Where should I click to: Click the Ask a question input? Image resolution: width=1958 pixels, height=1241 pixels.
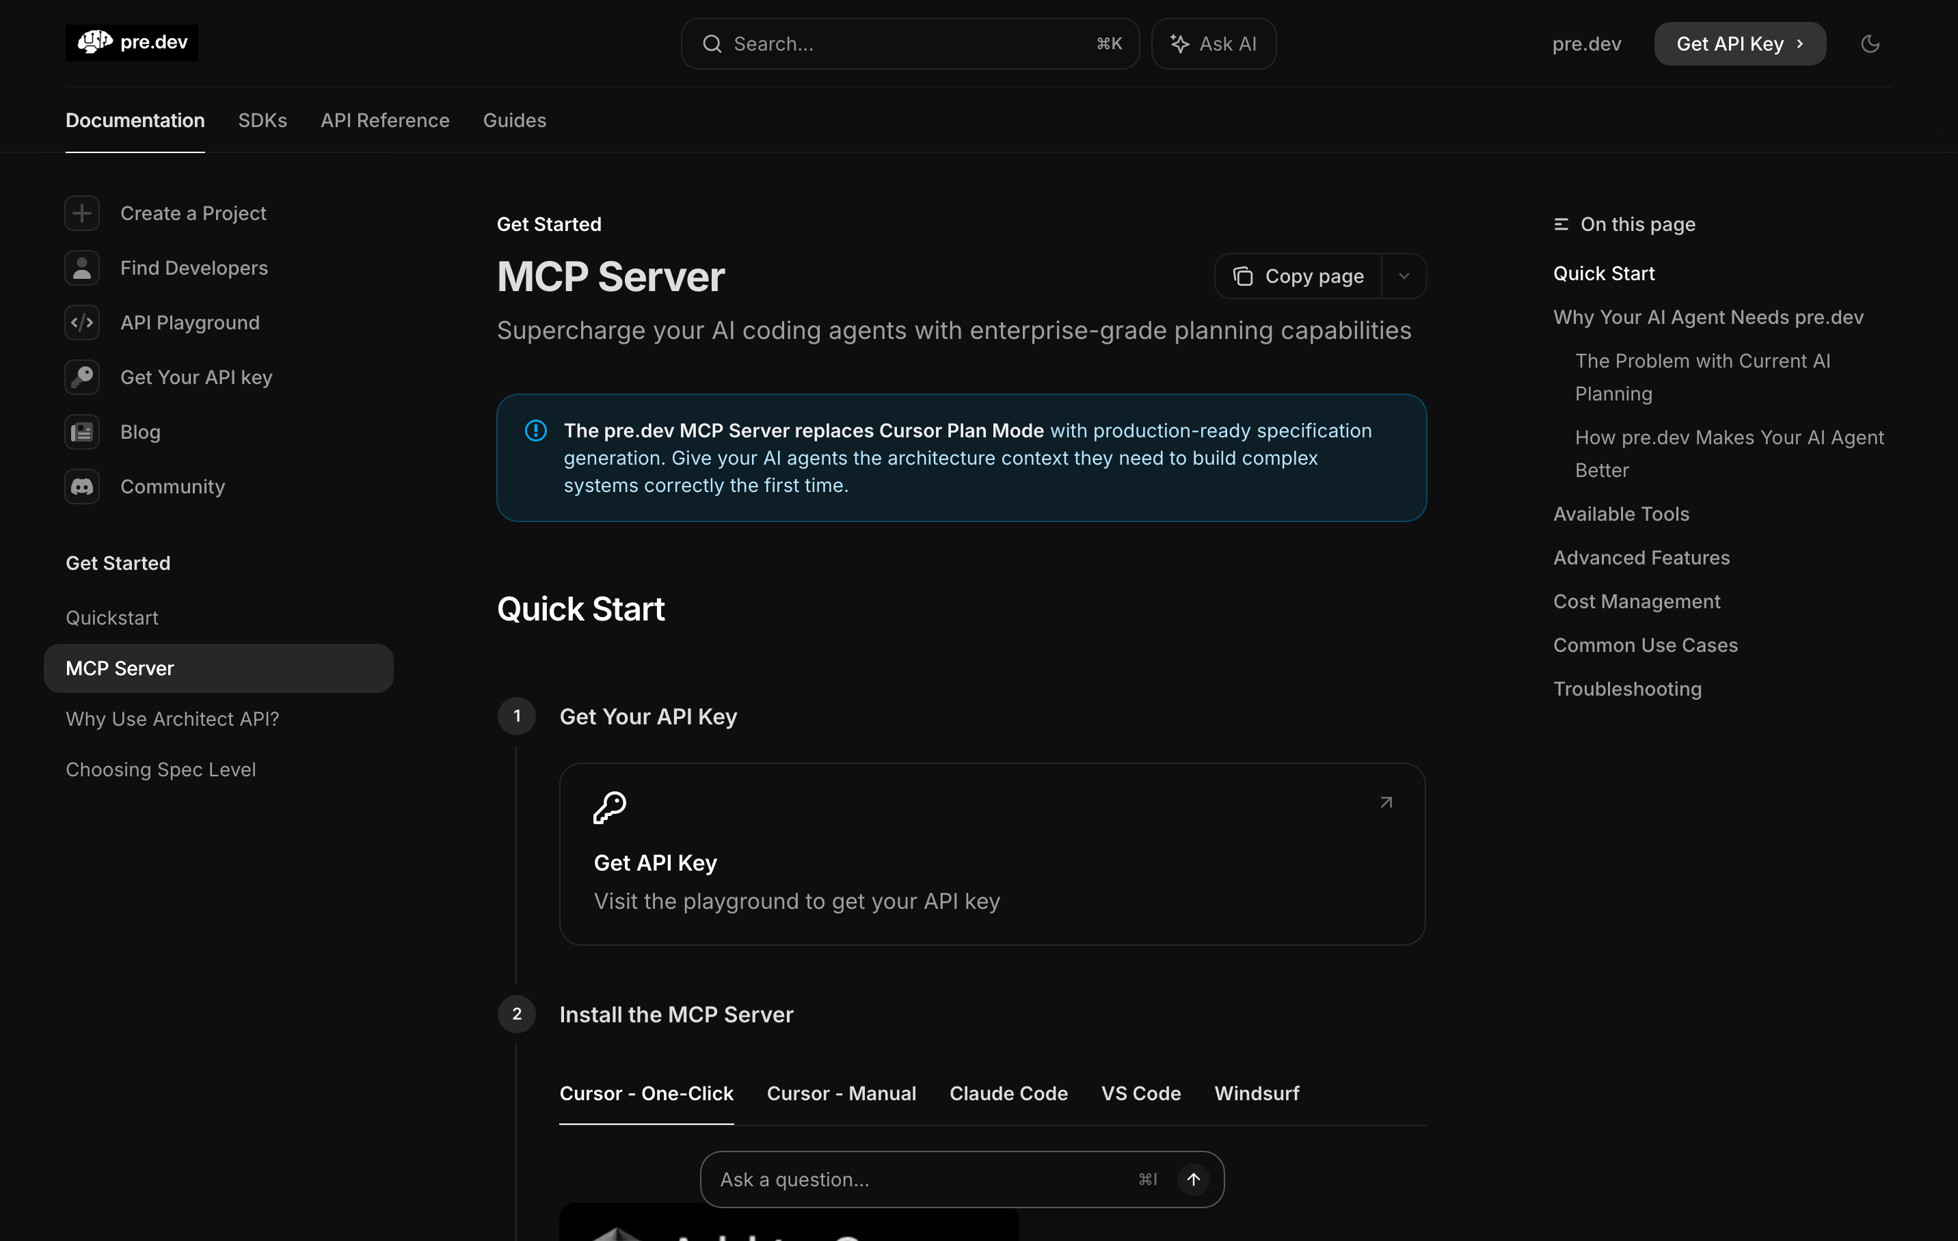(919, 1179)
